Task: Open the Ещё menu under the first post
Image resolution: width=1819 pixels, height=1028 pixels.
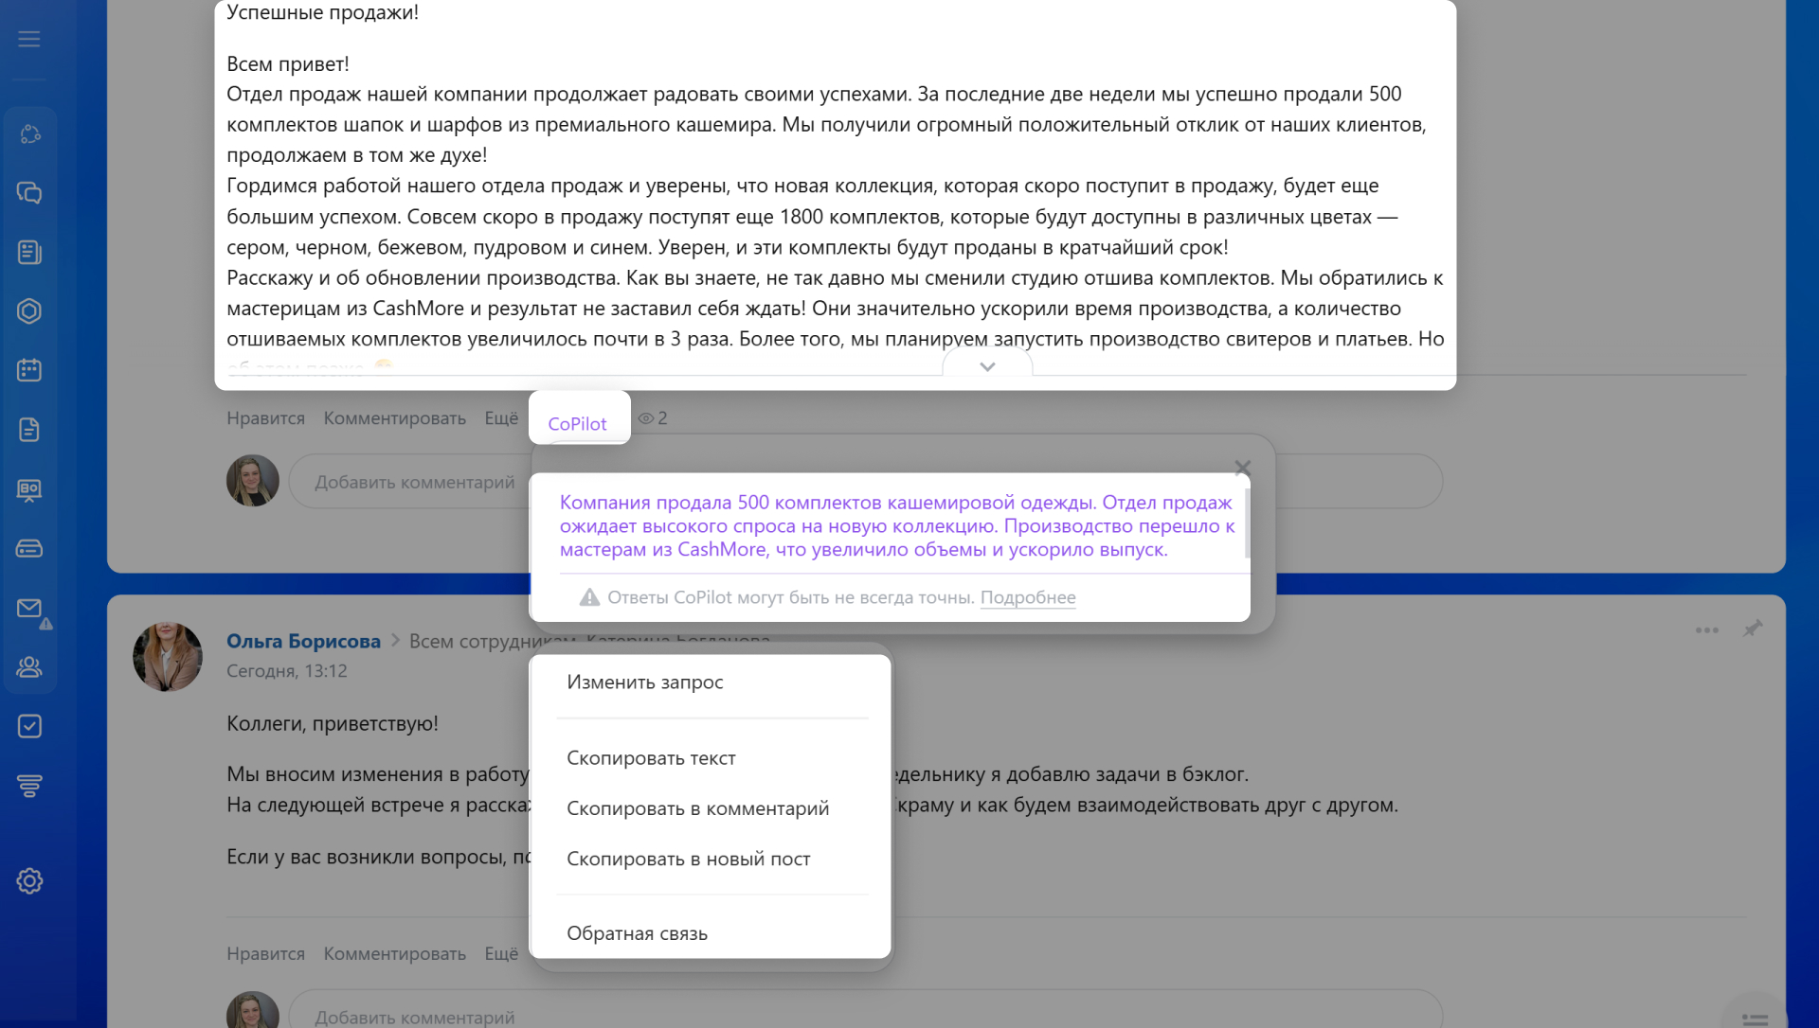Action: [501, 418]
